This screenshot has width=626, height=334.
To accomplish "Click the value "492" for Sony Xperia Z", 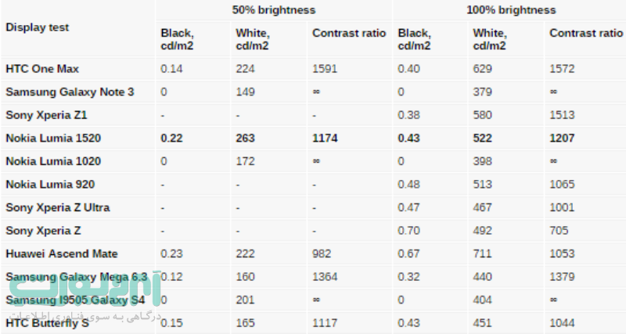I will tap(482, 231).
